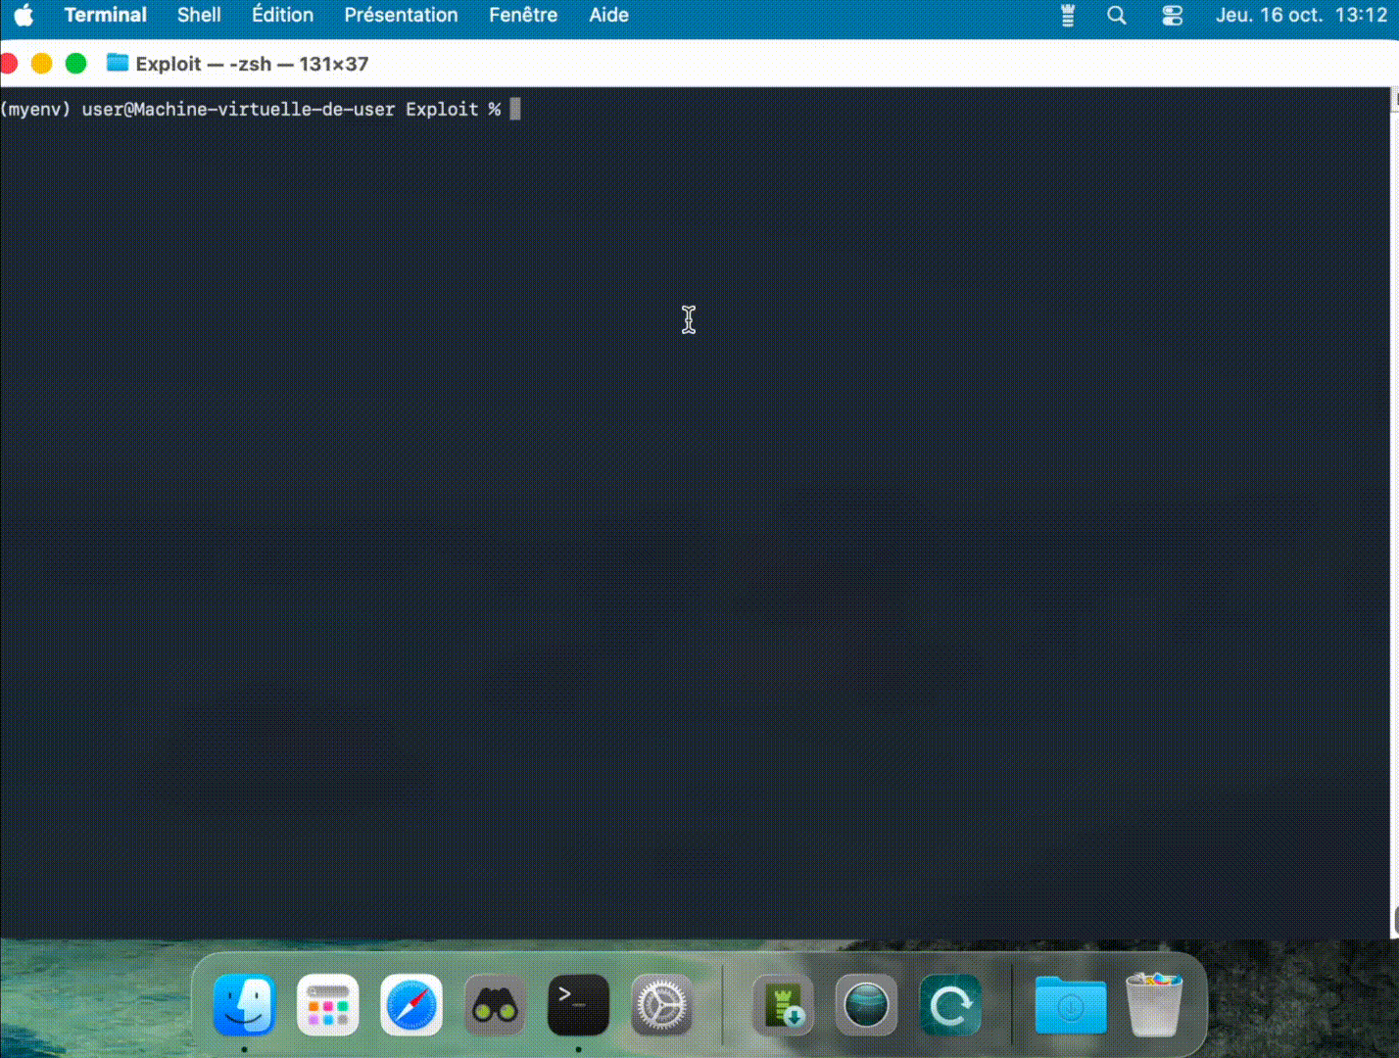Open the Downloads folder in dock
1399x1058 pixels.
click(1070, 1005)
